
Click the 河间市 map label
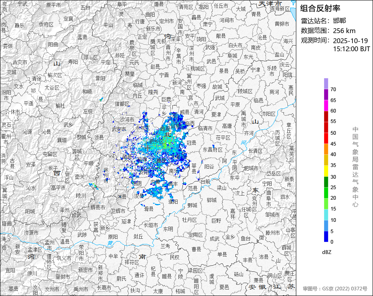coord(226,20)
